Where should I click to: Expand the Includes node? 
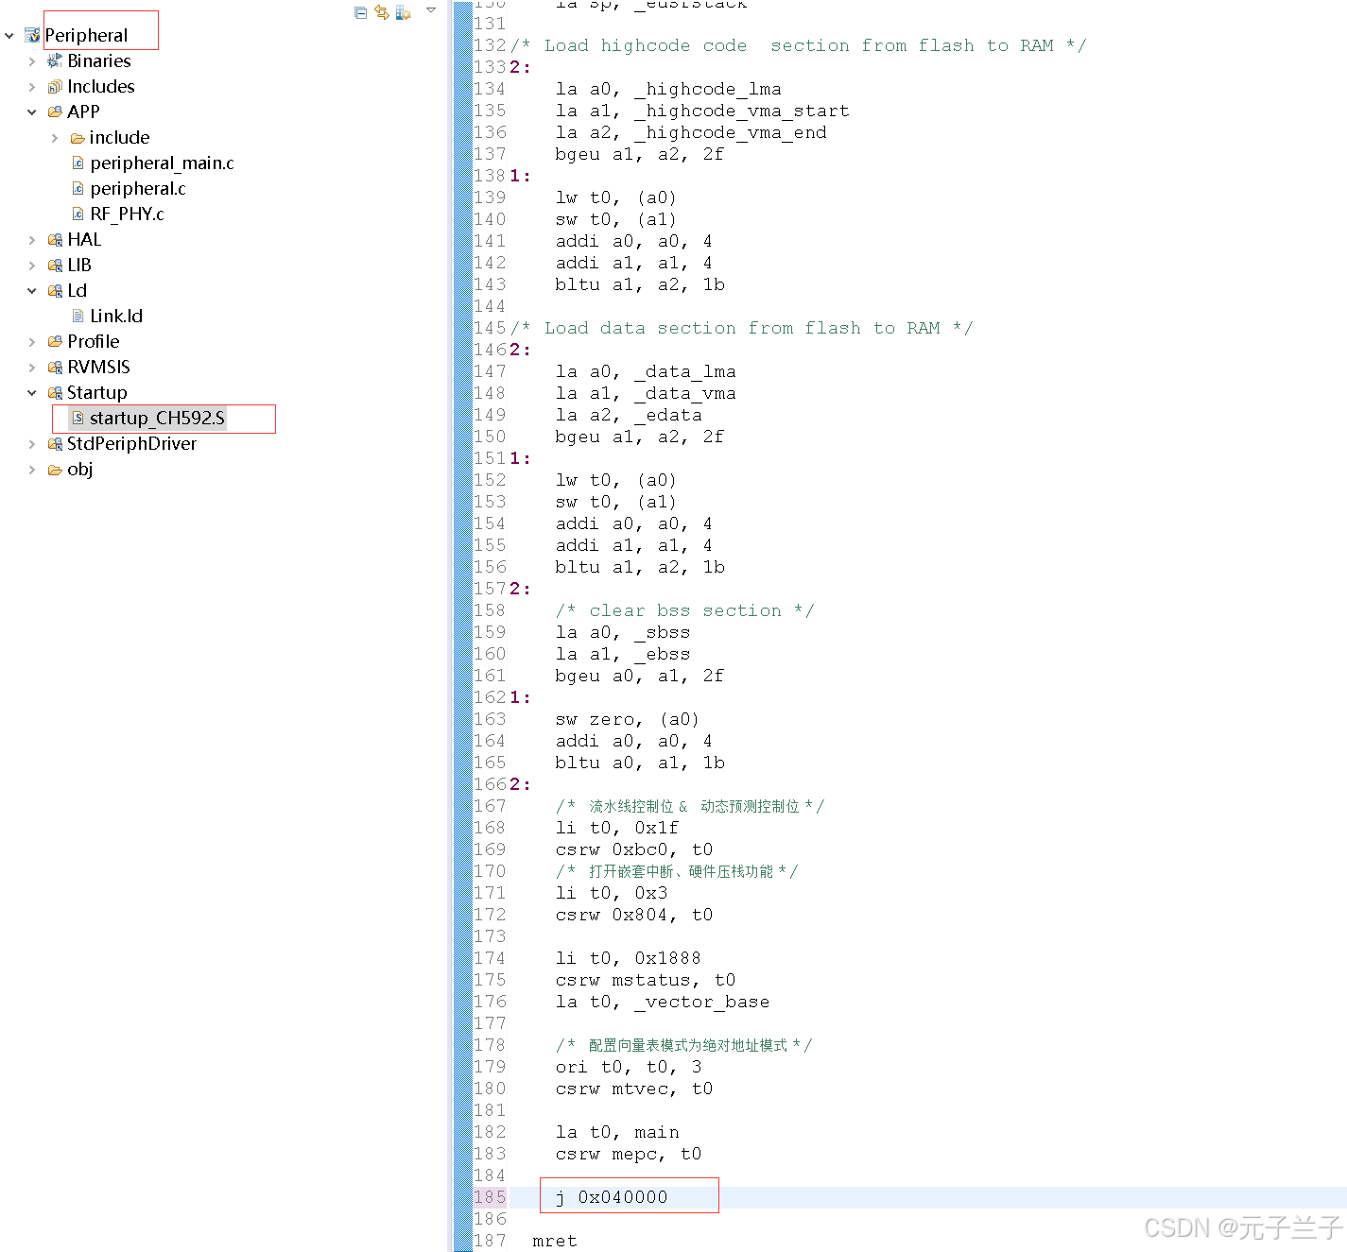point(32,87)
